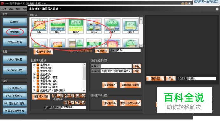The height and width of the screenshot is (121, 220).
Task: Select the 模板2 thumbnail
Action: pyautogui.click(x=58, y=26)
